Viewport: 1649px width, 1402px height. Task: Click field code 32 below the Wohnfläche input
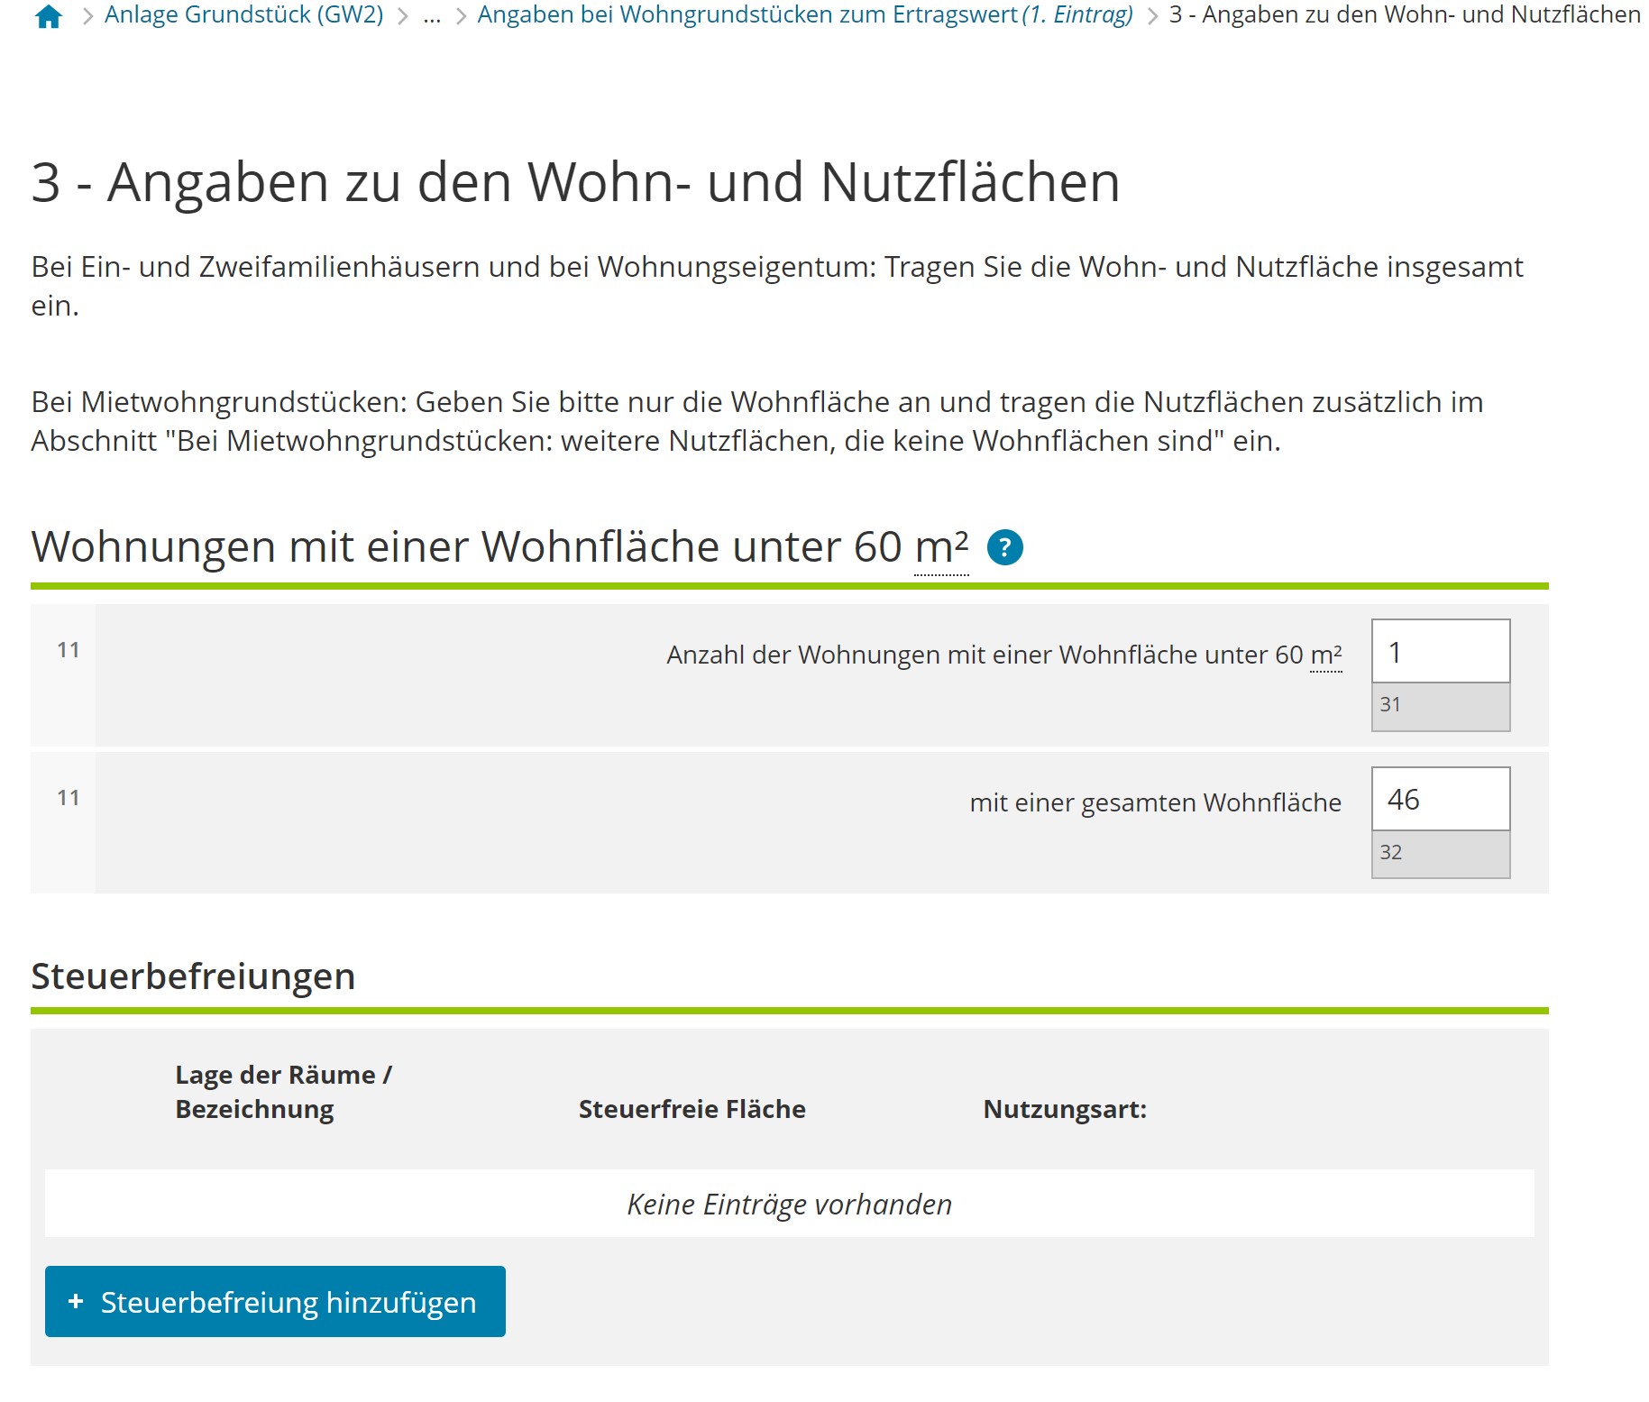click(x=1440, y=854)
